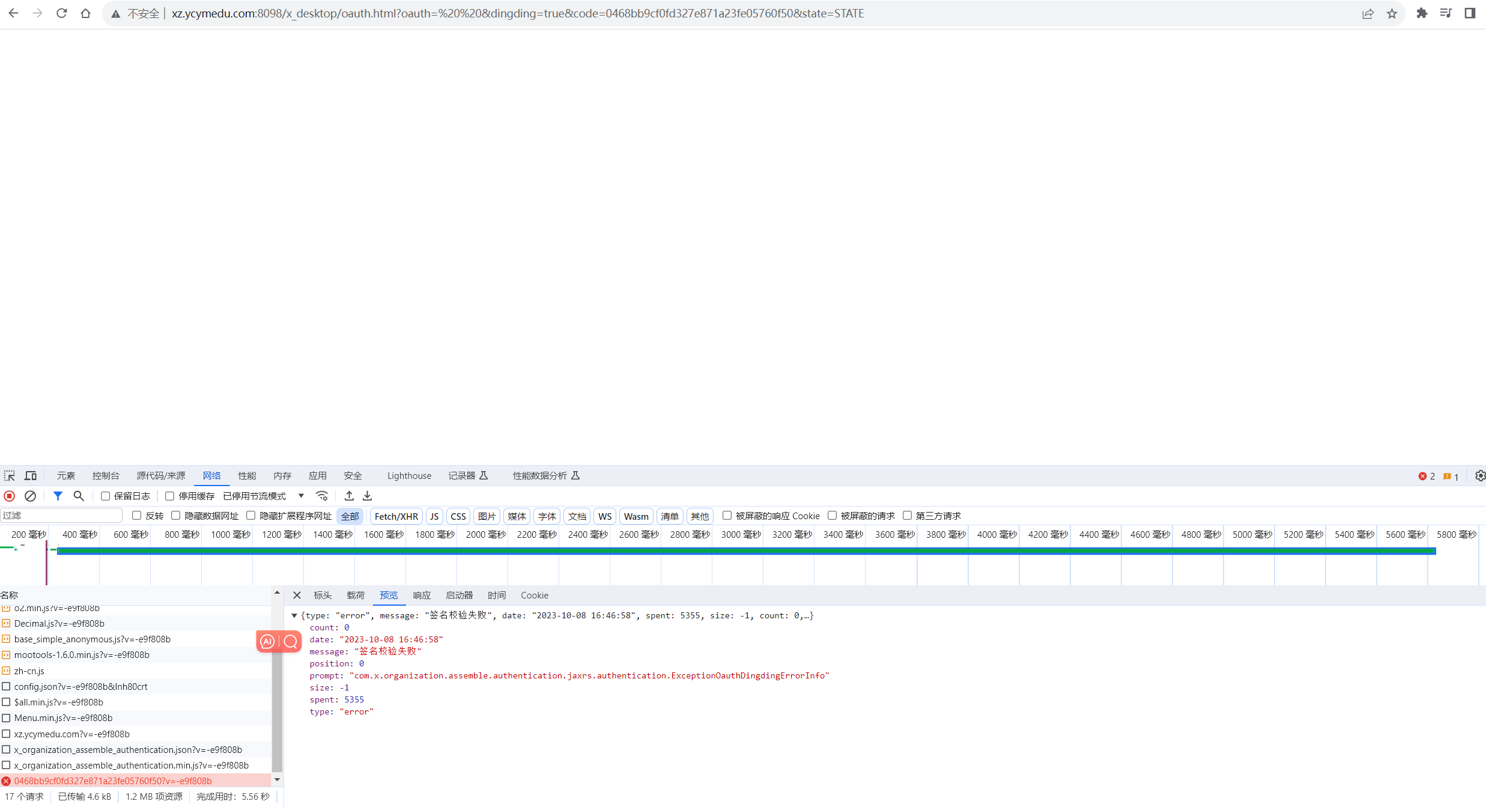1486x807 pixels.
Task: Toggle the network filter funnel icon
Action: coord(58,496)
